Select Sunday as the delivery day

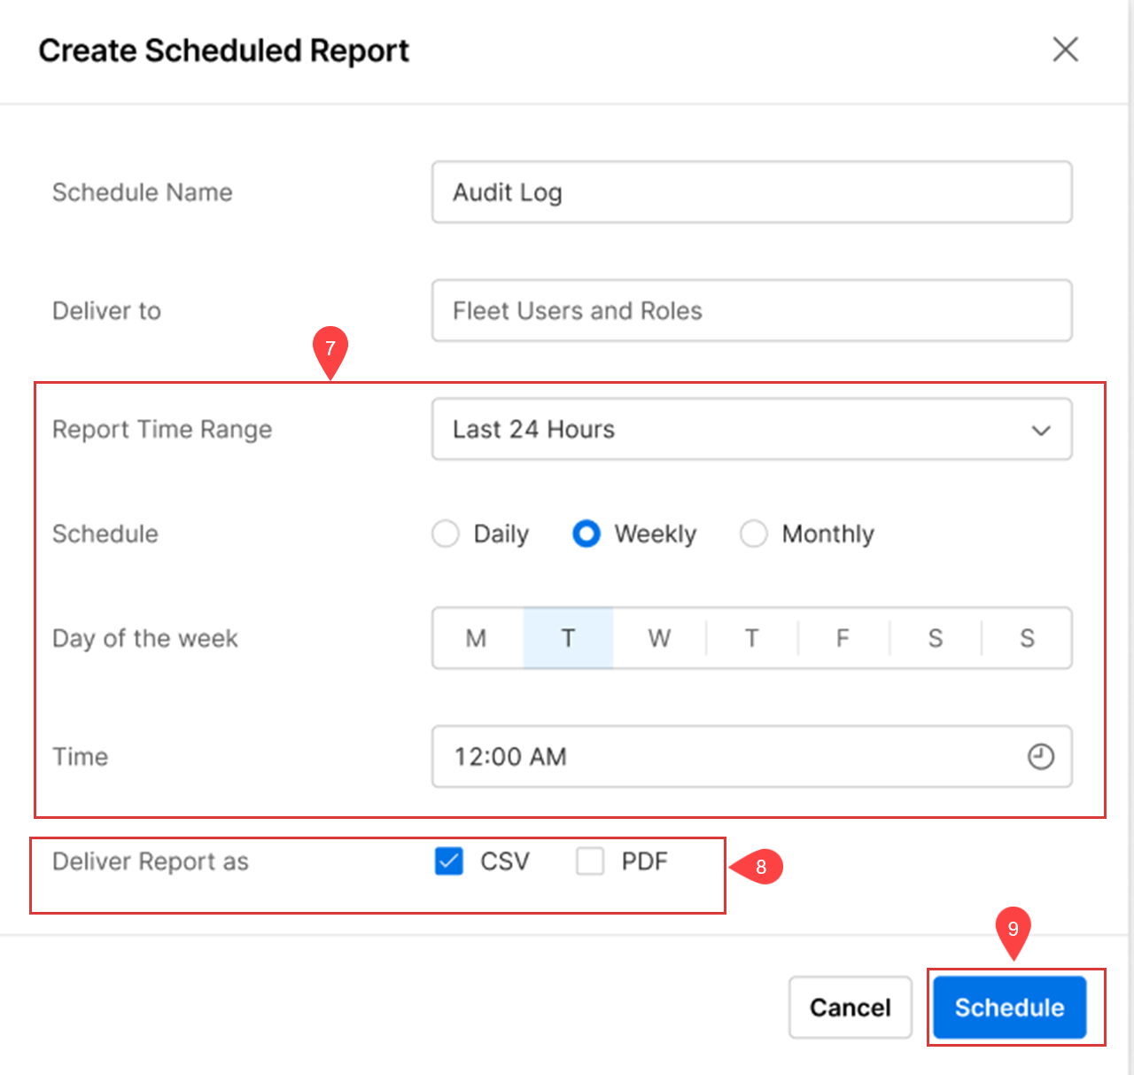1027,638
